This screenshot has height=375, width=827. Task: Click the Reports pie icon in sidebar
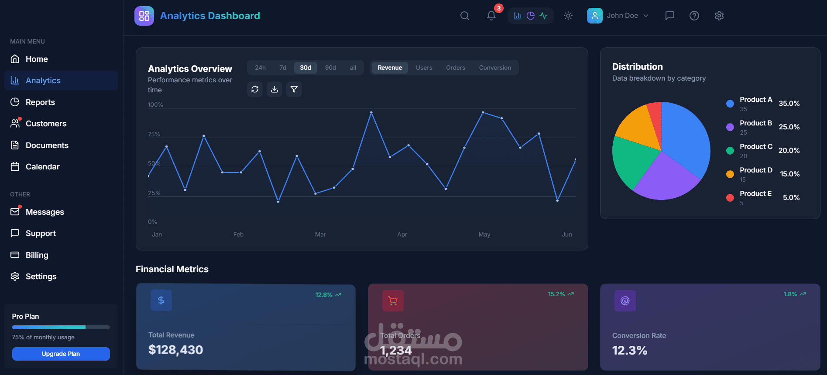click(15, 102)
